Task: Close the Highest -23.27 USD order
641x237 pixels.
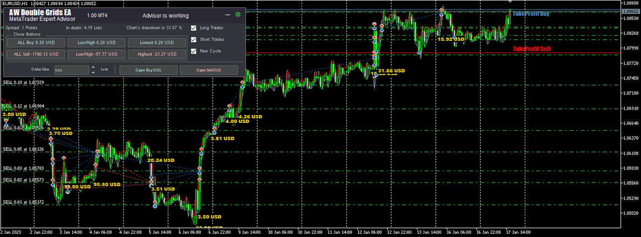Action: (x=157, y=54)
